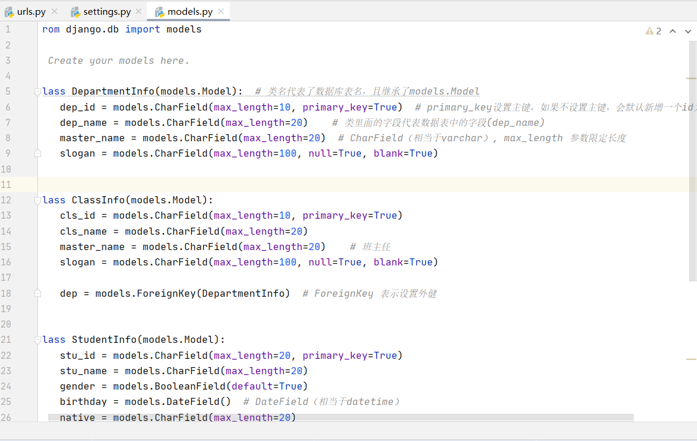
Task: Click the horizontal scrollbar at the bottom
Action: point(341,417)
